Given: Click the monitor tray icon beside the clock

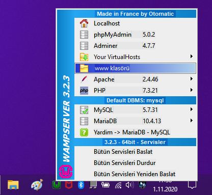Looking at the screenshot, I should (142, 185).
